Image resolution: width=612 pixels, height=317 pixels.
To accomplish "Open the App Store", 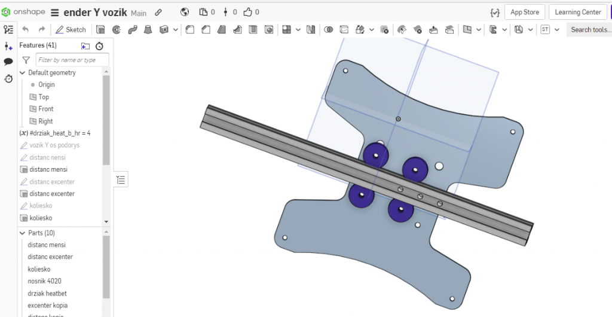I will pyautogui.click(x=525, y=12).
